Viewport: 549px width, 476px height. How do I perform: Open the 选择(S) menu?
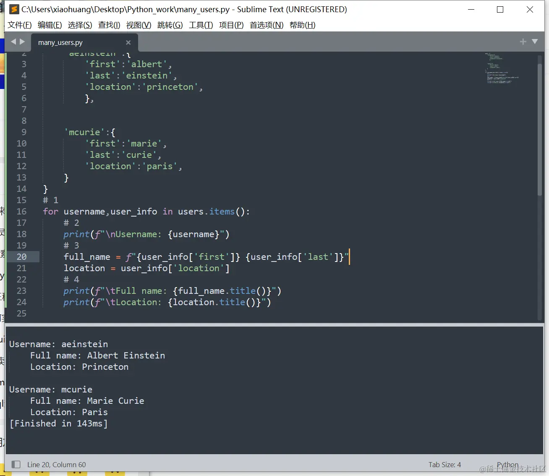point(80,25)
